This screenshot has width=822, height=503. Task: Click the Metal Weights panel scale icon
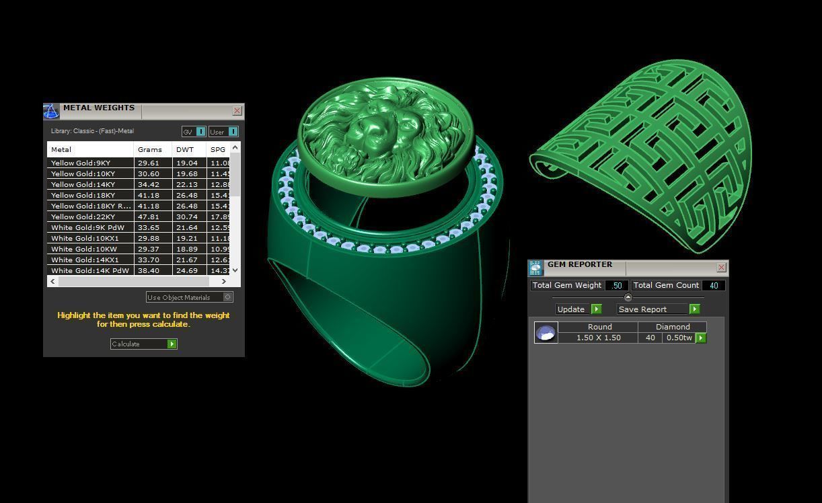coord(51,111)
